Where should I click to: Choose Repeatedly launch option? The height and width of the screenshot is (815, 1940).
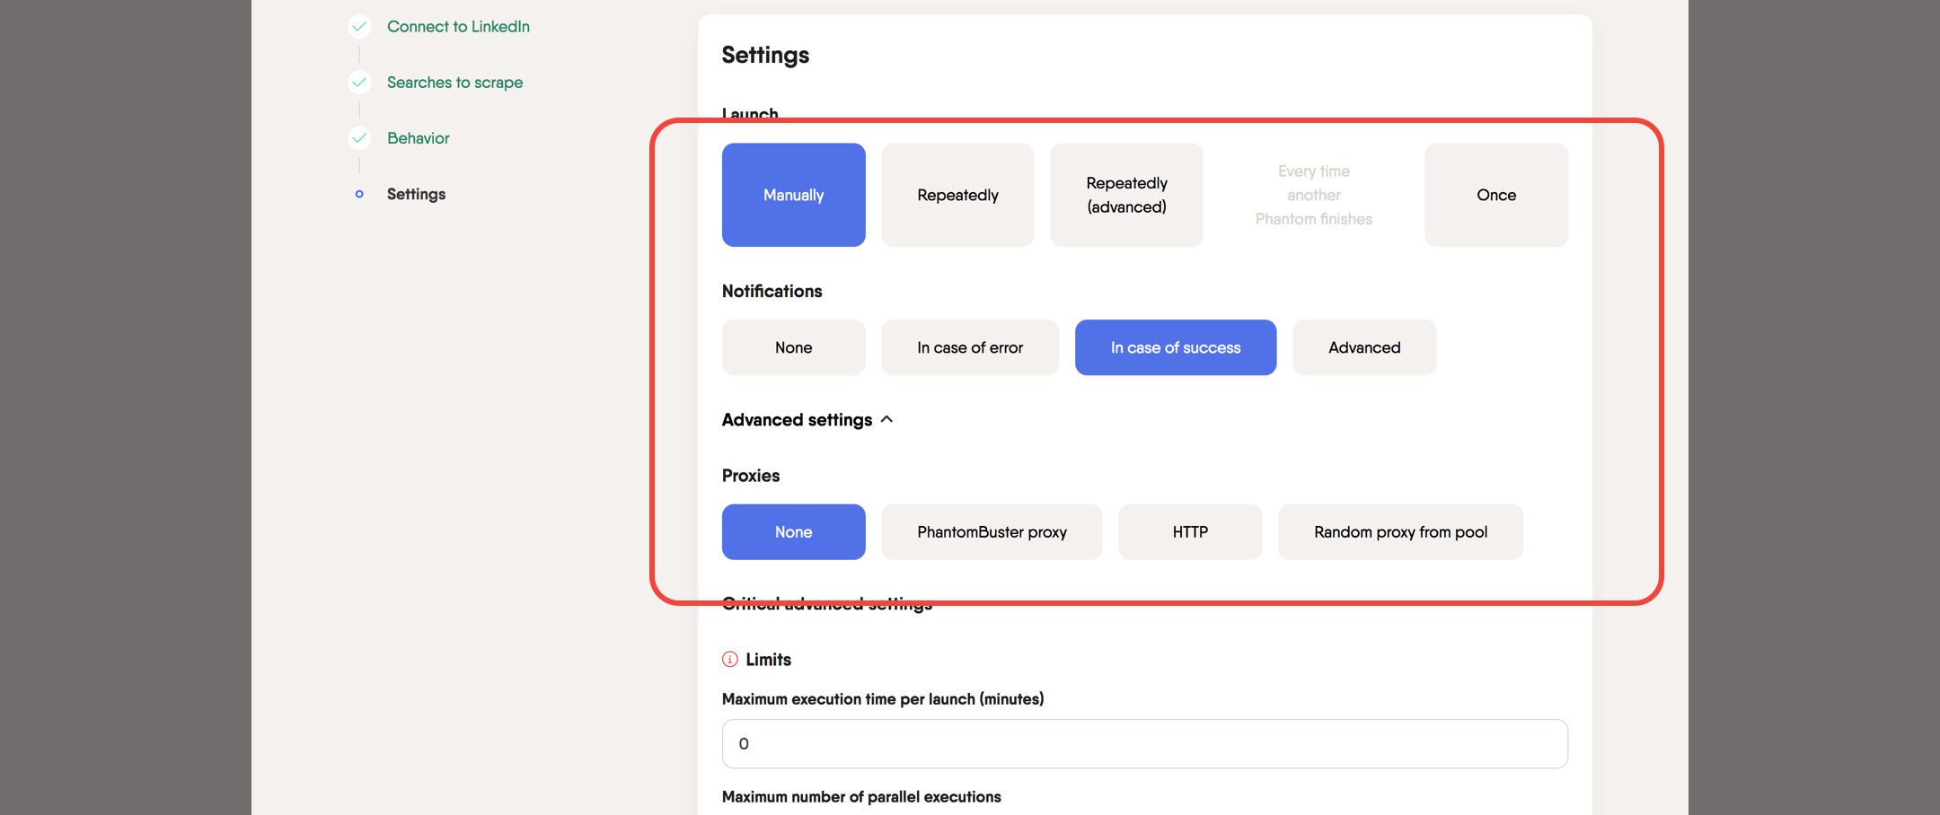957,195
